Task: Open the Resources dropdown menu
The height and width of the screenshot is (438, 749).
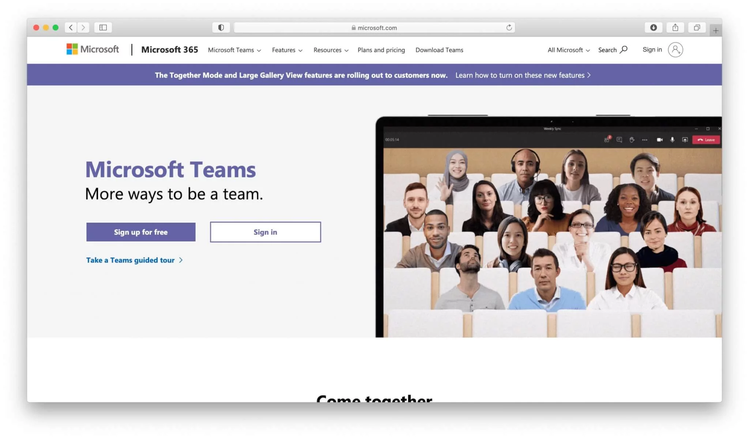Action: click(330, 50)
